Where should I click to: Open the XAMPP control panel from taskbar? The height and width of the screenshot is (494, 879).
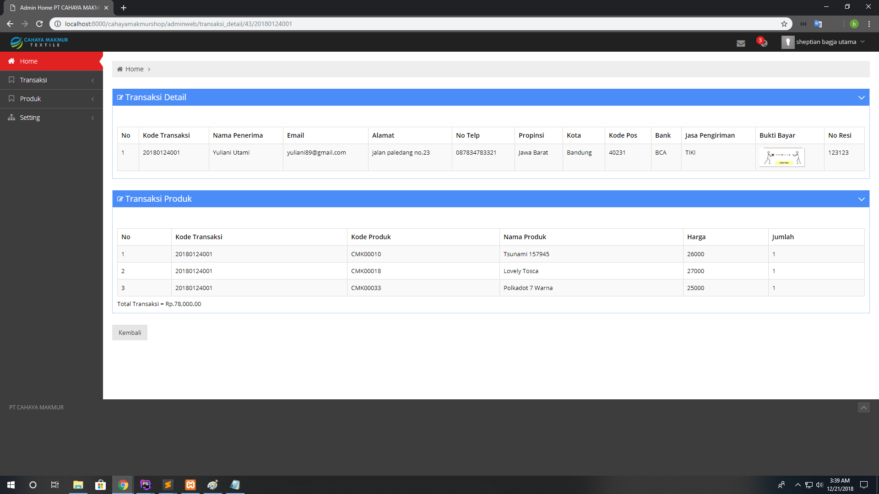pyautogui.click(x=190, y=484)
